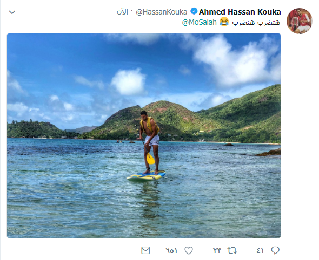
Task: Click the reply speech bubble icon
Action: coord(275,250)
